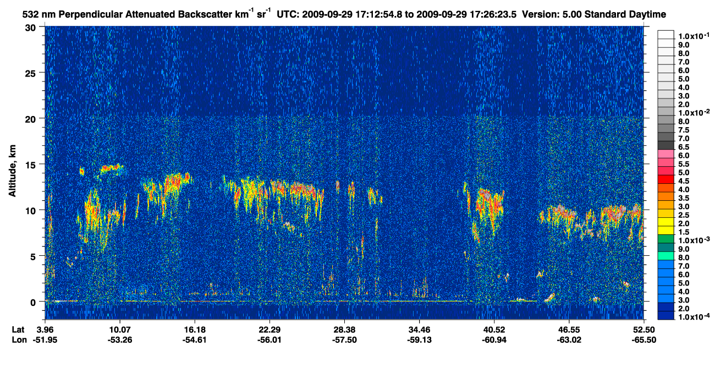
Task: Click the white swatch at top of colorbar
Action: click(x=665, y=34)
